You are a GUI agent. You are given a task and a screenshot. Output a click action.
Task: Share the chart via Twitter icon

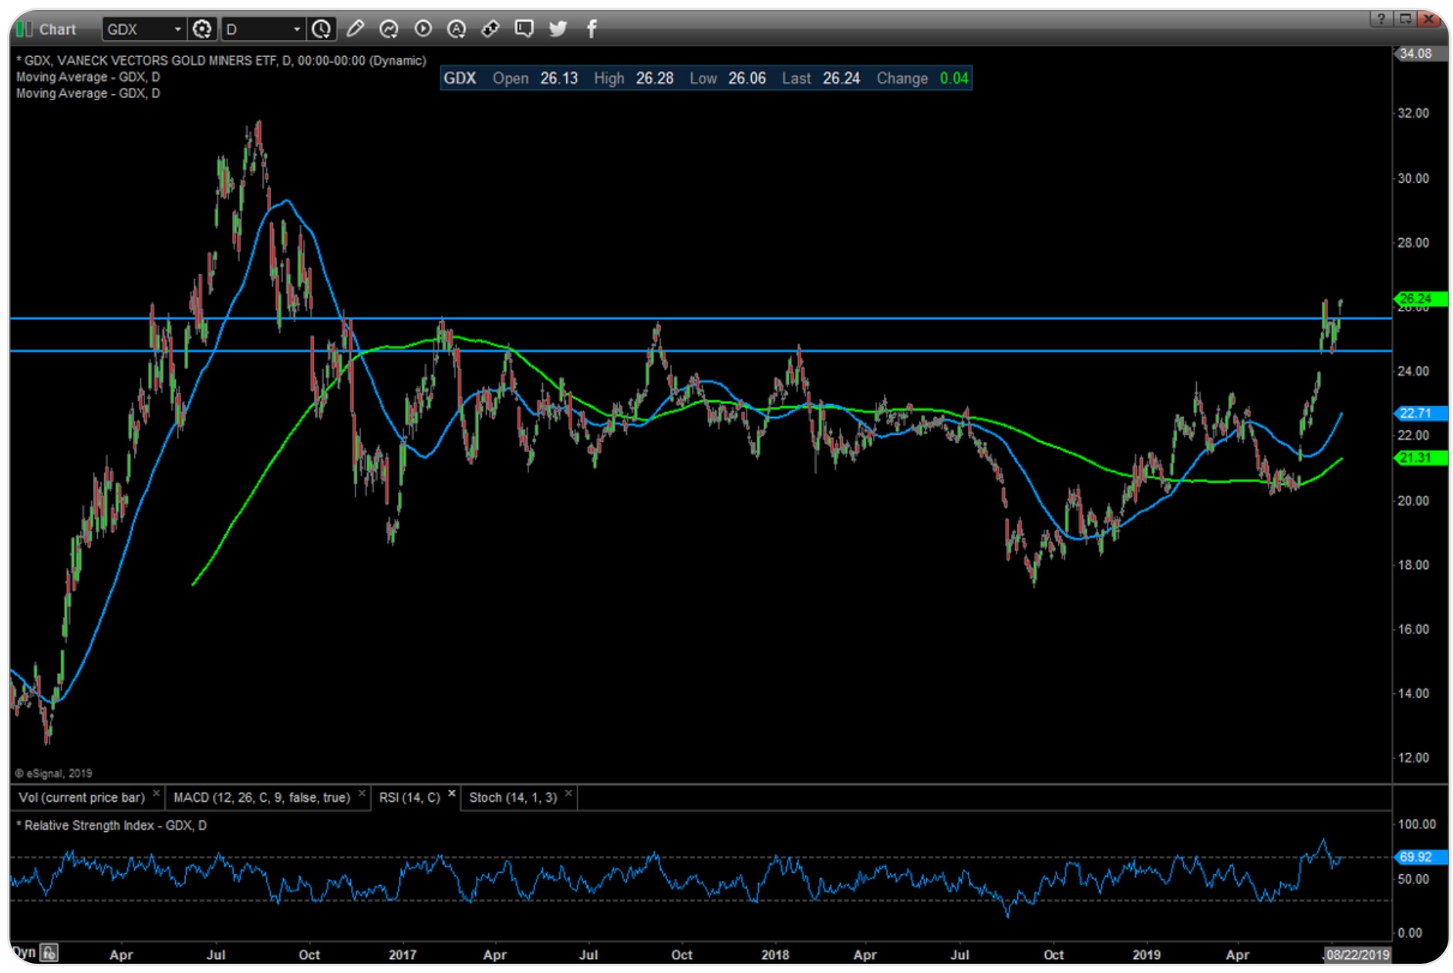pyautogui.click(x=558, y=29)
